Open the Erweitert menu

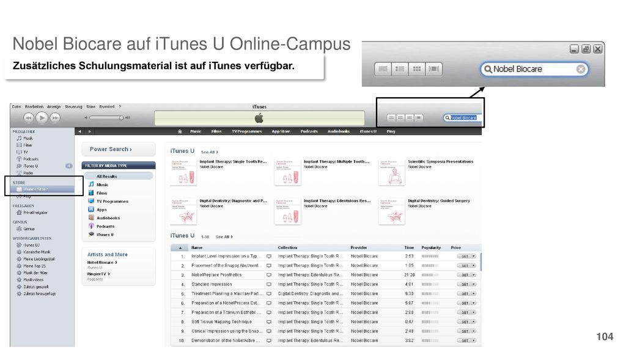[x=107, y=107]
